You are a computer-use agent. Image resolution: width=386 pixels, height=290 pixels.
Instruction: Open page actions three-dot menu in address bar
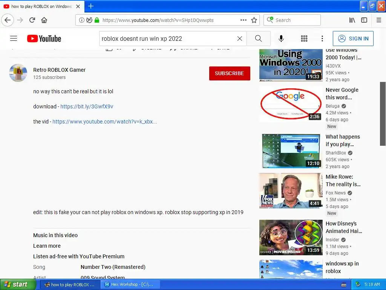click(x=243, y=20)
